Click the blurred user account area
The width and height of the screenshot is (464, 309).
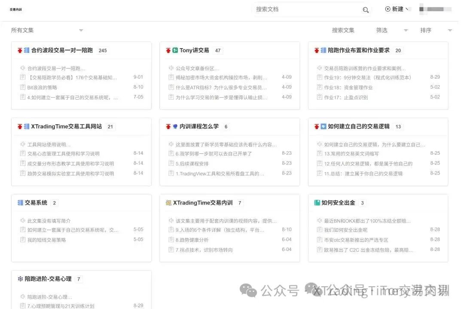pos(435,9)
